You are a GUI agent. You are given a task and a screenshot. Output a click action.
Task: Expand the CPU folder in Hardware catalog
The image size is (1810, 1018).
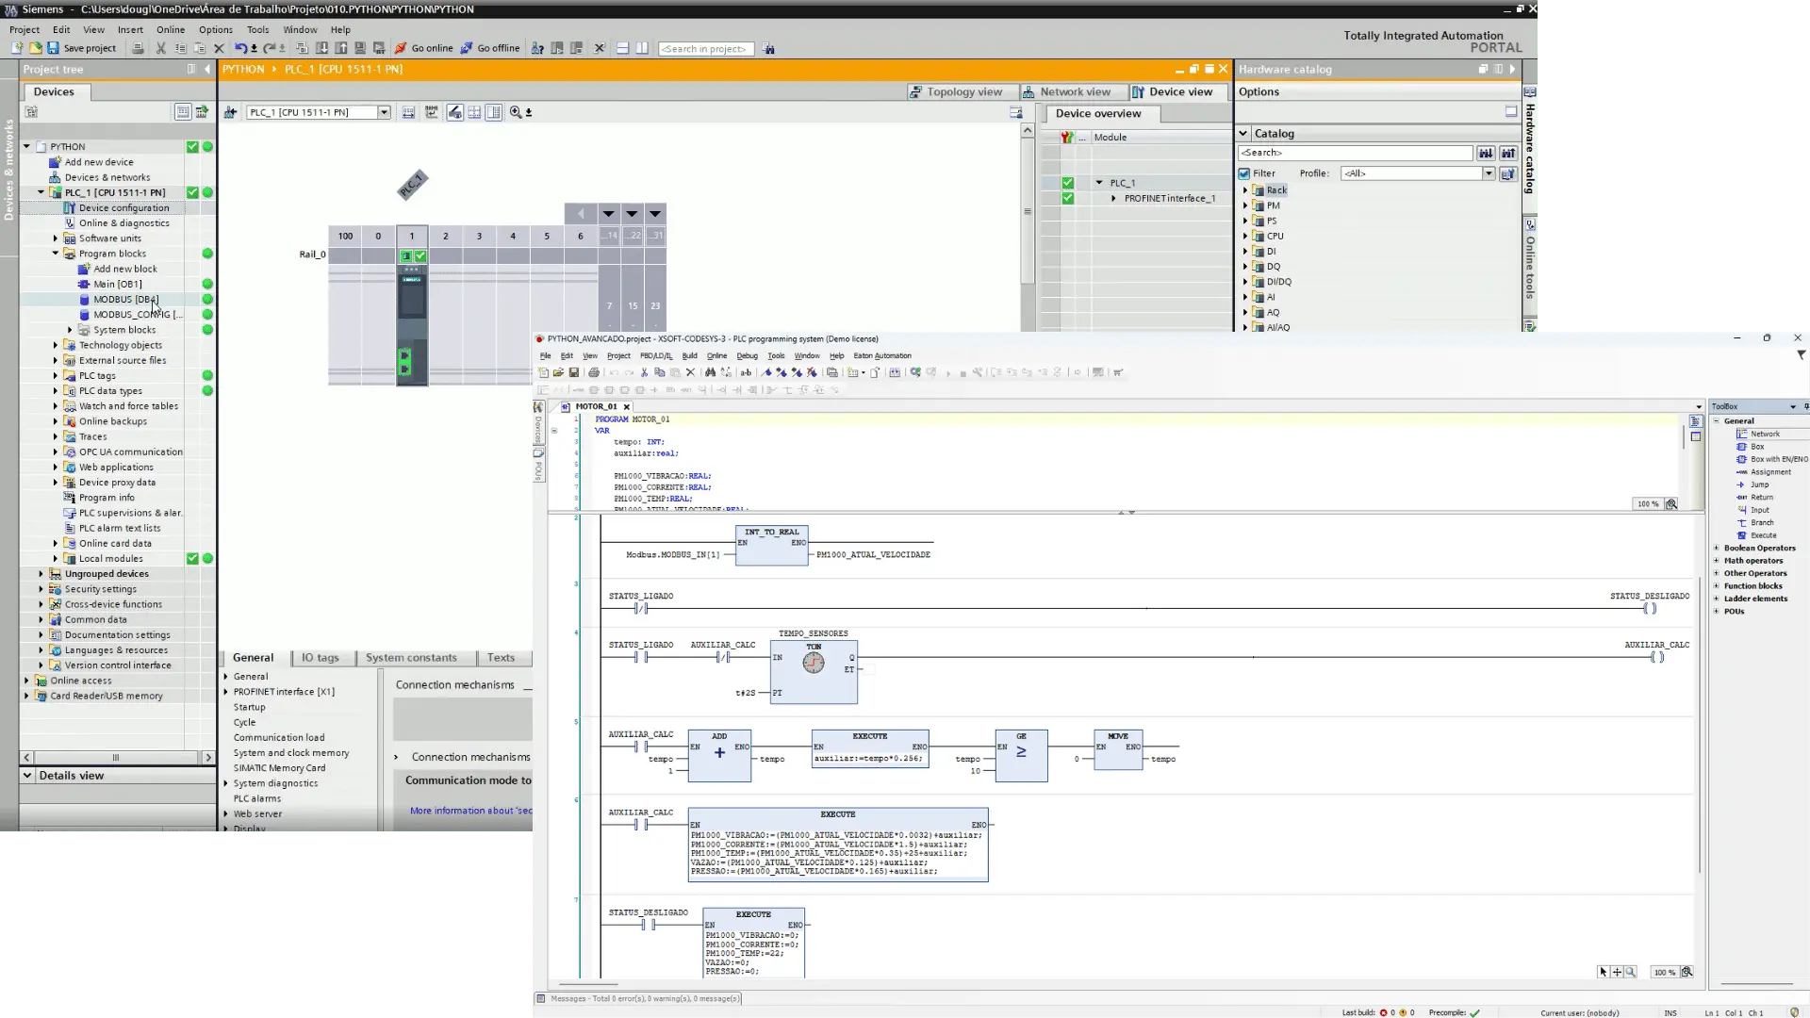pos(1245,236)
